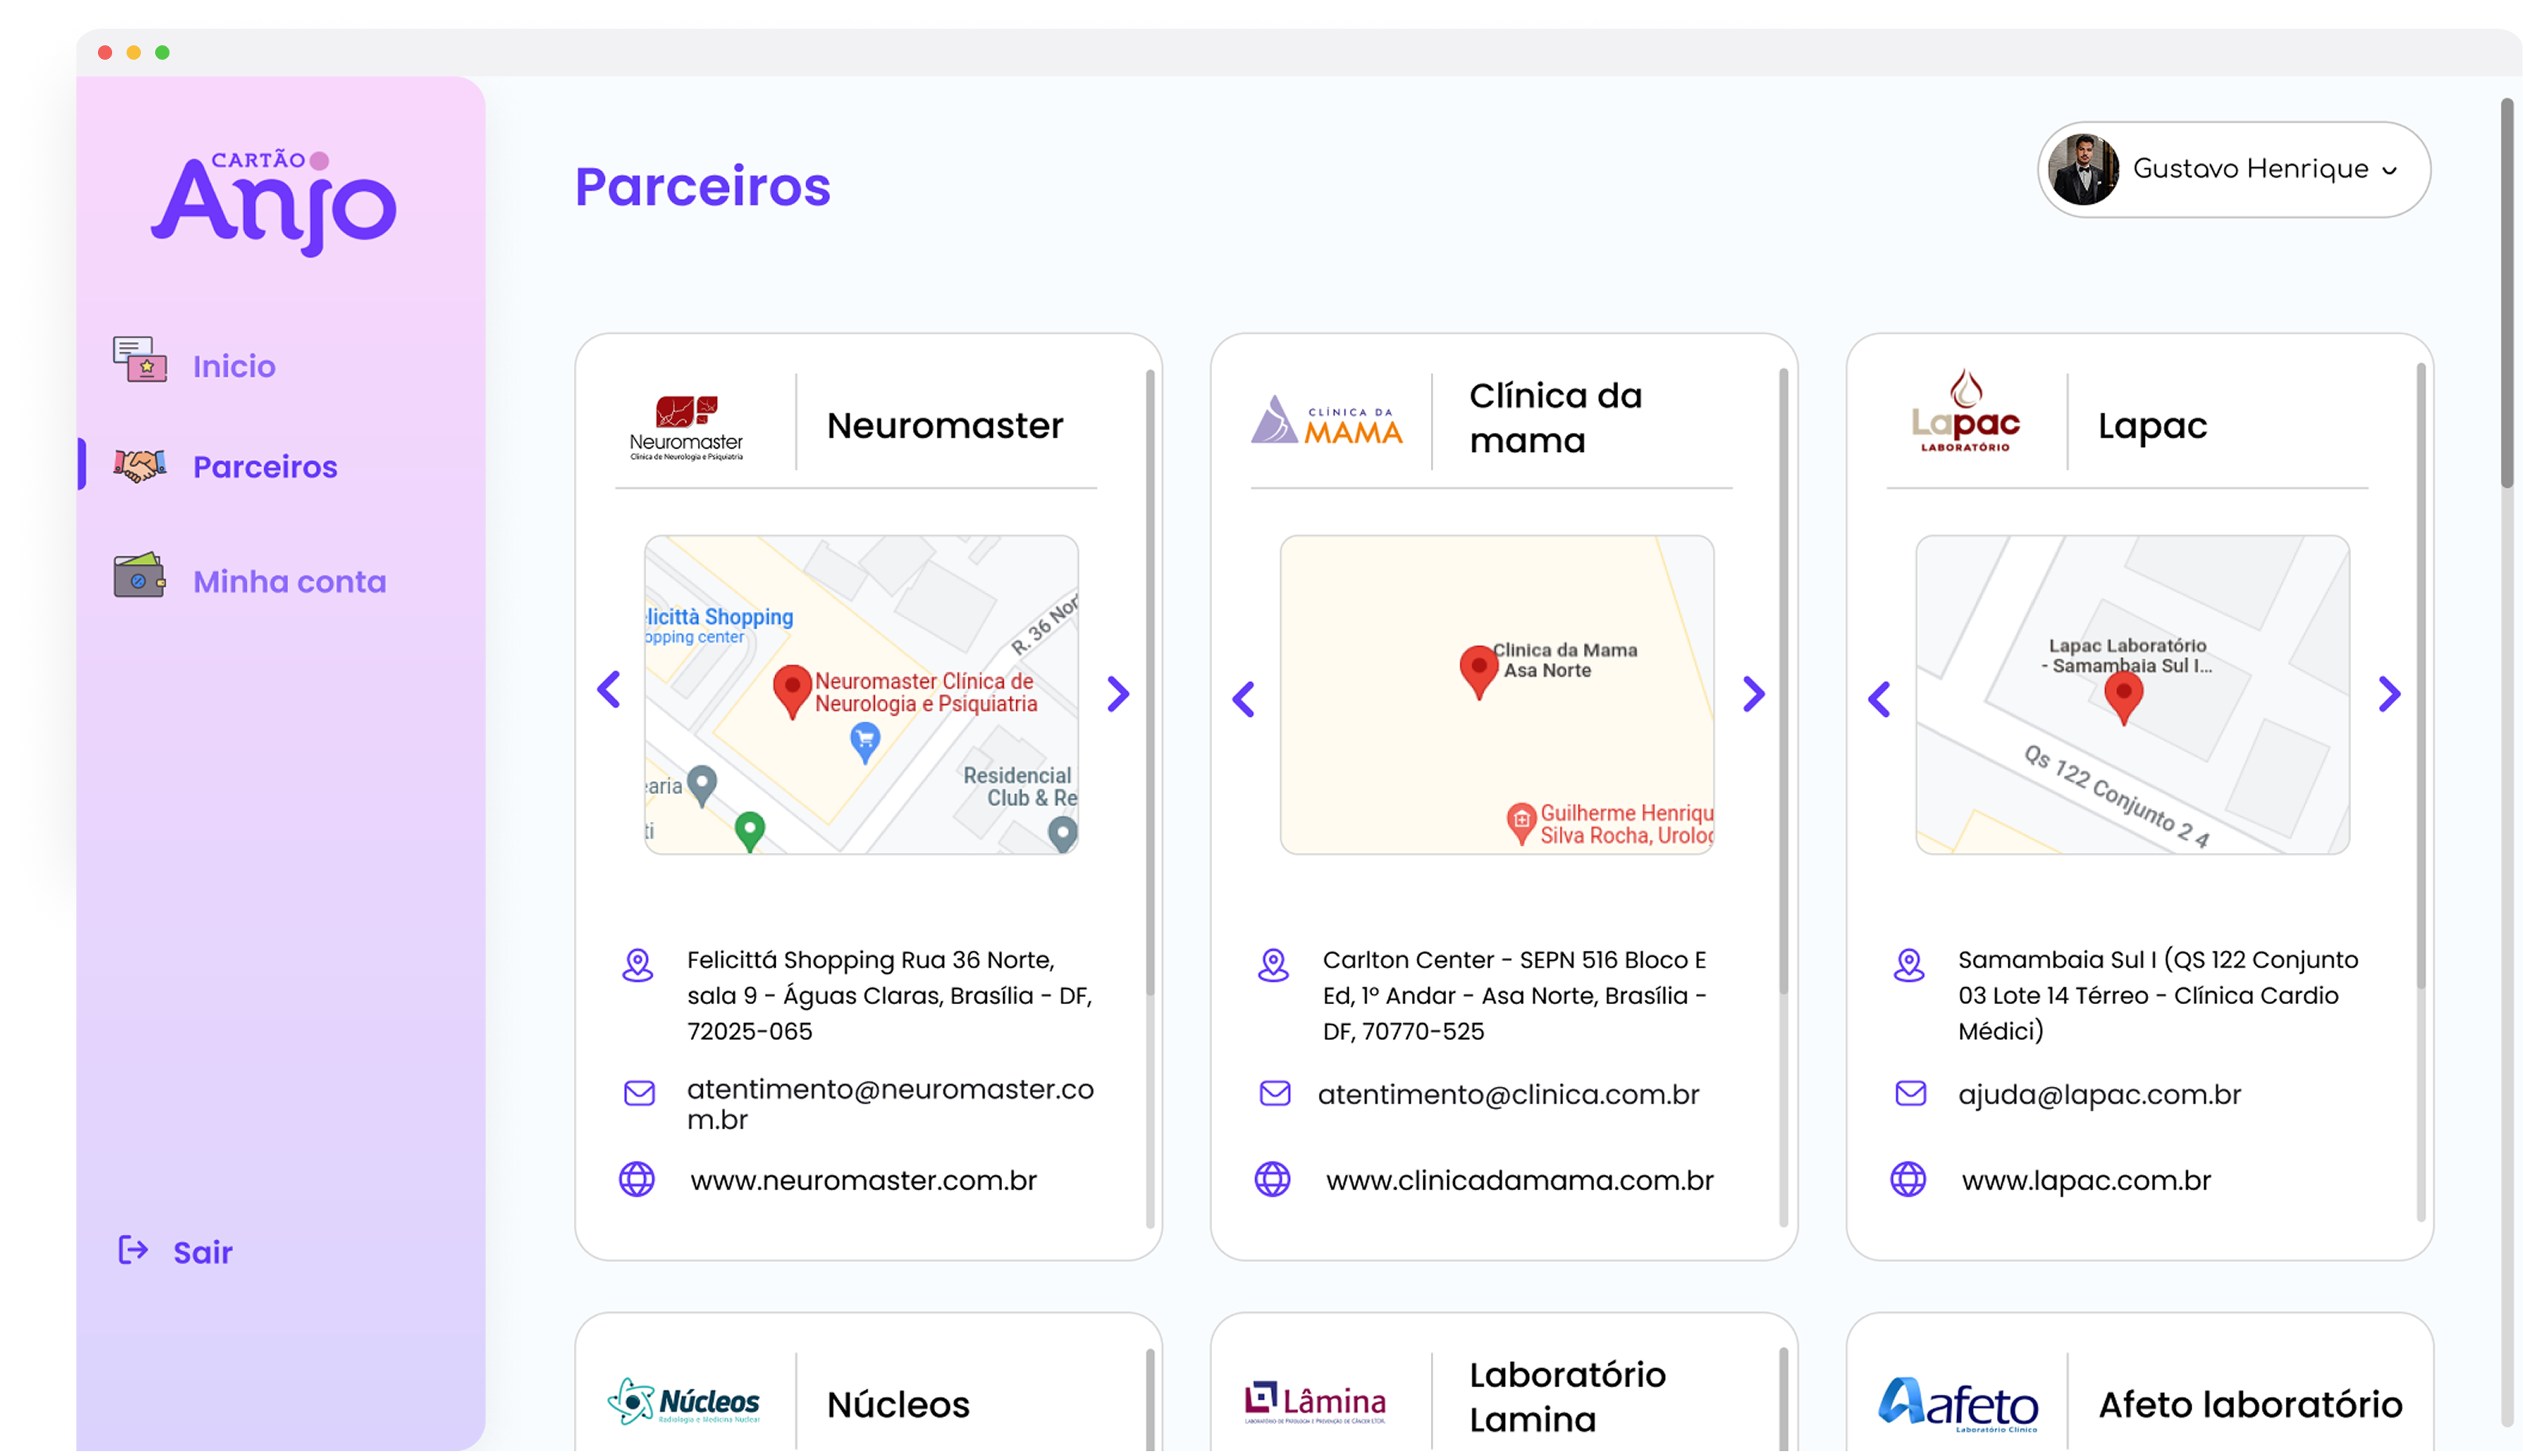The width and height of the screenshot is (2523, 1456).
Task: Navigate to Inicio in sidebar
Action: 234,366
